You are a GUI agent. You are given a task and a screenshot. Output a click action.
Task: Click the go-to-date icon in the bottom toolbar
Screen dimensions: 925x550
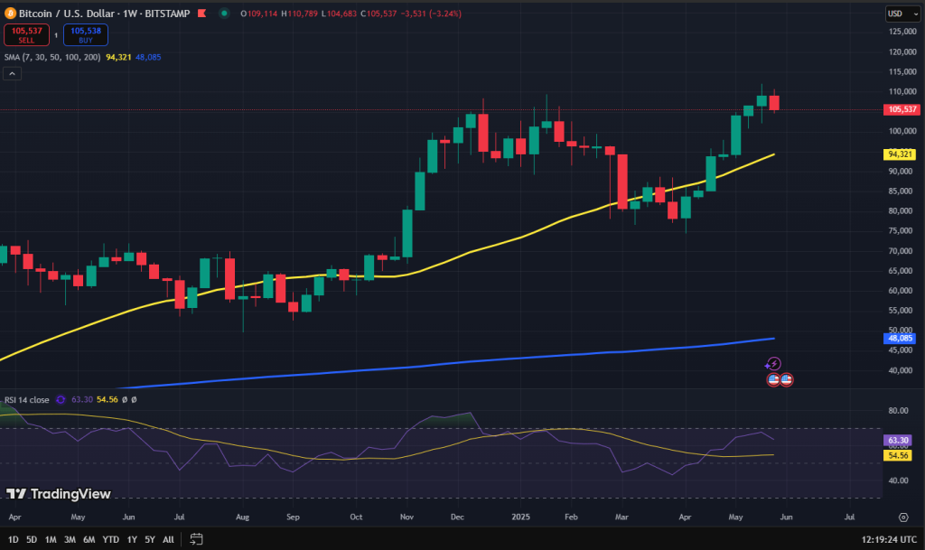(x=197, y=538)
